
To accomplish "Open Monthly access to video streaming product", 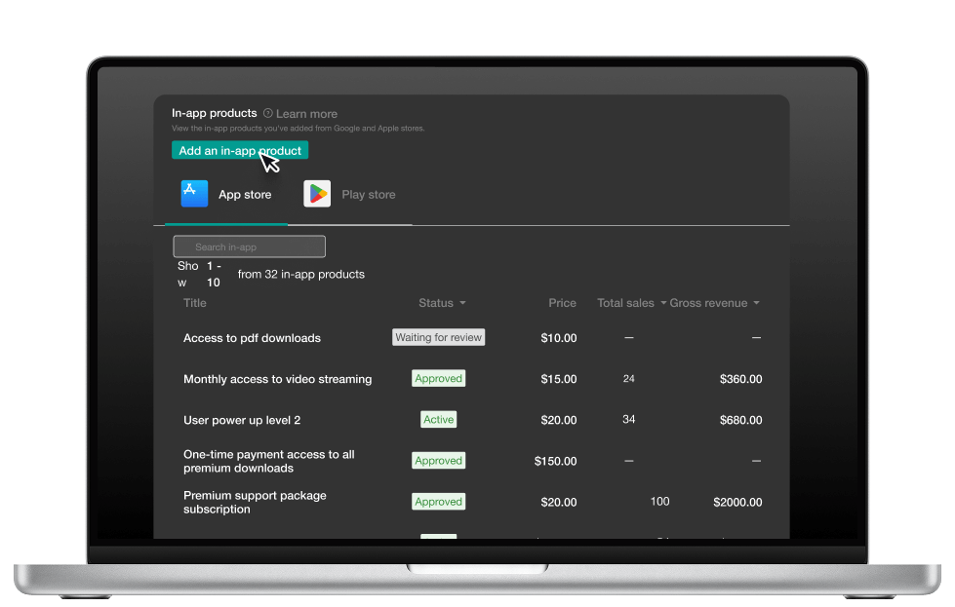I will 277,379.
